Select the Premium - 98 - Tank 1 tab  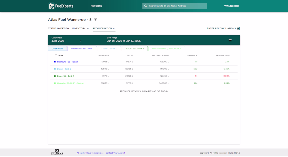coord(82,48)
